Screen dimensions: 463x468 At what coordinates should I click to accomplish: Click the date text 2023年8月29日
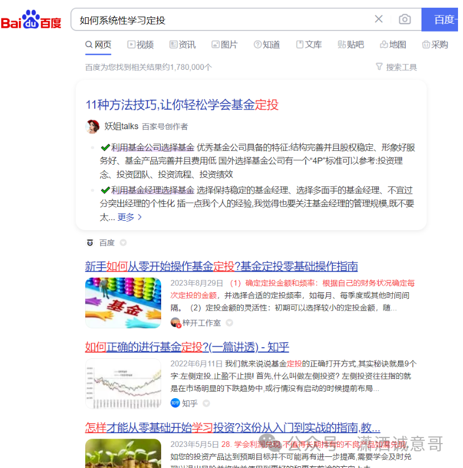pyautogui.click(x=197, y=283)
